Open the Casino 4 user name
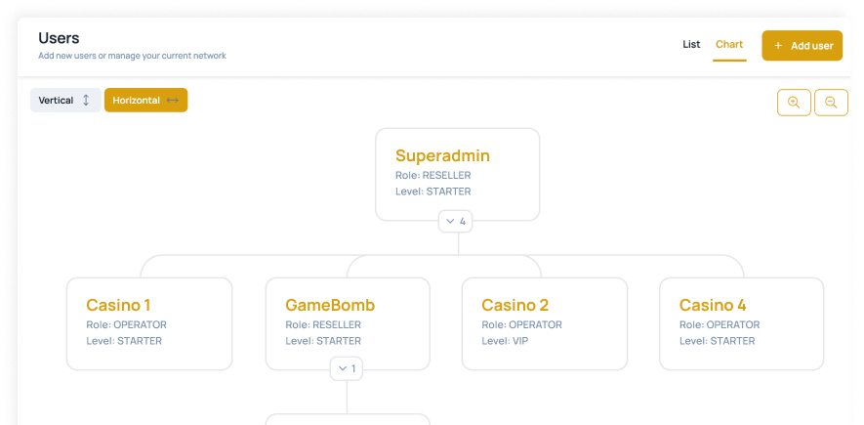The width and height of the screenshot is (864, 425). [713, 305]
